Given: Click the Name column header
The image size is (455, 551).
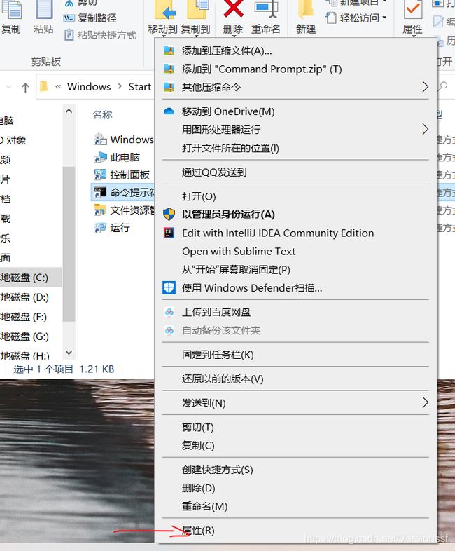Looking at the screenshot, I should pyautogui.click(x=102, y=114).
